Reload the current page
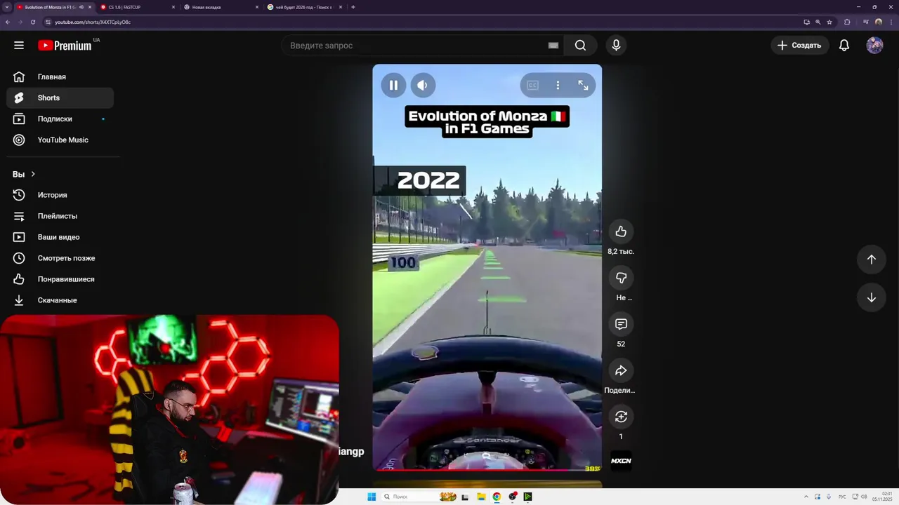This screenshot has height=505, width=899. [32, 22]
